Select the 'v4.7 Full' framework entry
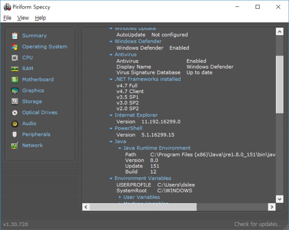The width and height of the screenshot is (289, 230). 127,86
